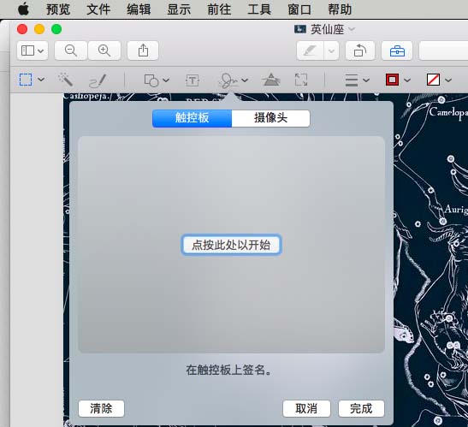Viewport: 468px width, 427px height.
Task: Select the Instant Alpha magic wand
Action: click(x=65, y=80)
